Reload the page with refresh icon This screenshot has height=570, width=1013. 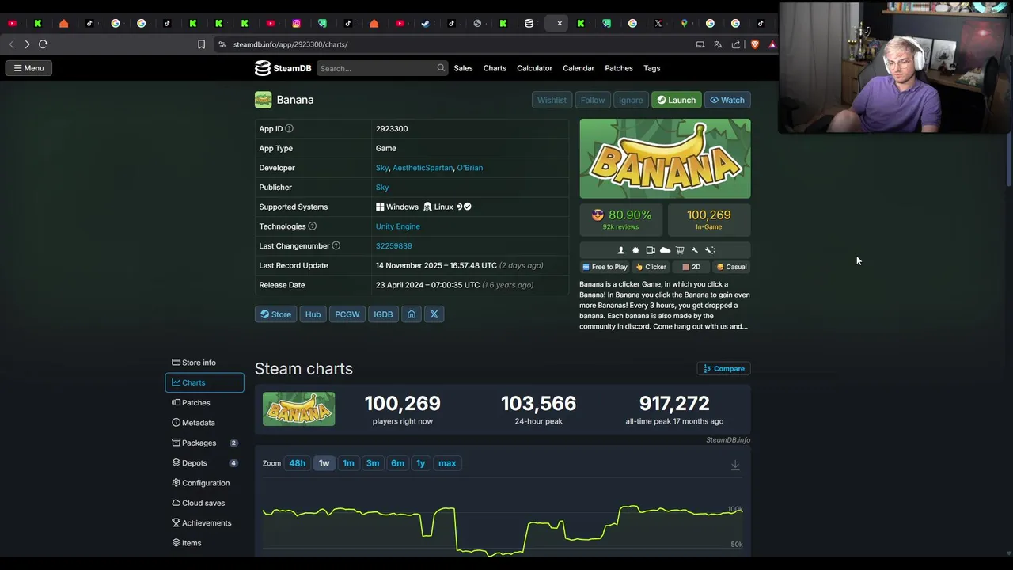click(x=44, y=44)
